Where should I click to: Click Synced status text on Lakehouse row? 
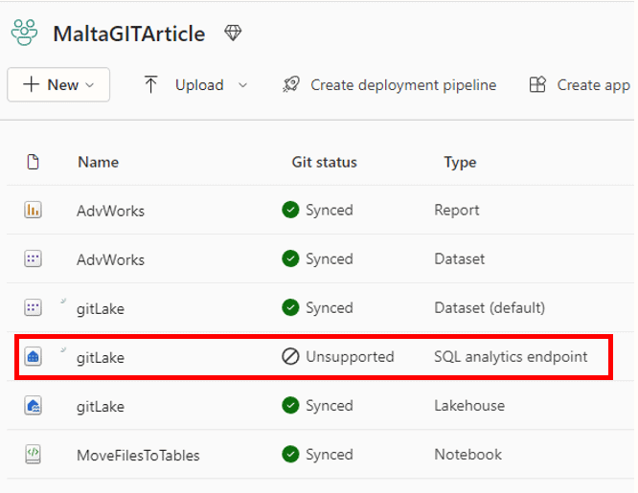[330, 406]
